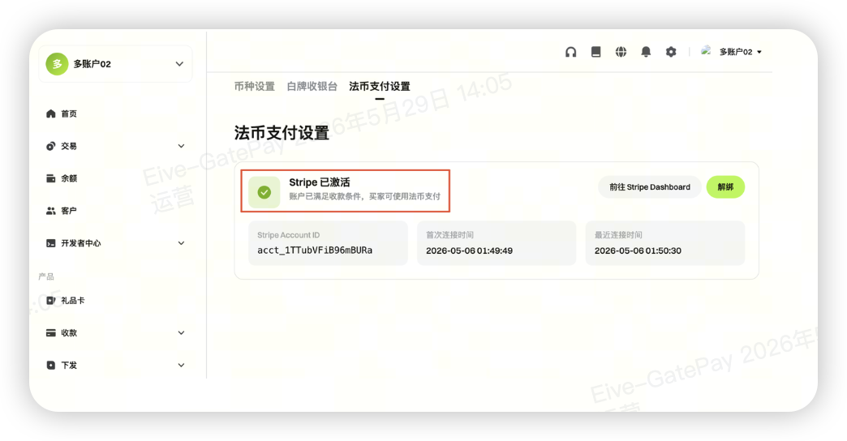Click the 最近连接时间 label

(x=618, y=235)
